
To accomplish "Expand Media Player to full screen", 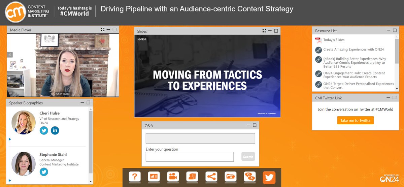I will [103, 30].
